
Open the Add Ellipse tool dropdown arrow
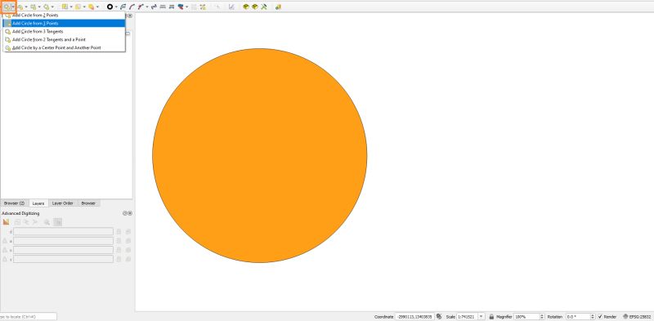point(26,7)
